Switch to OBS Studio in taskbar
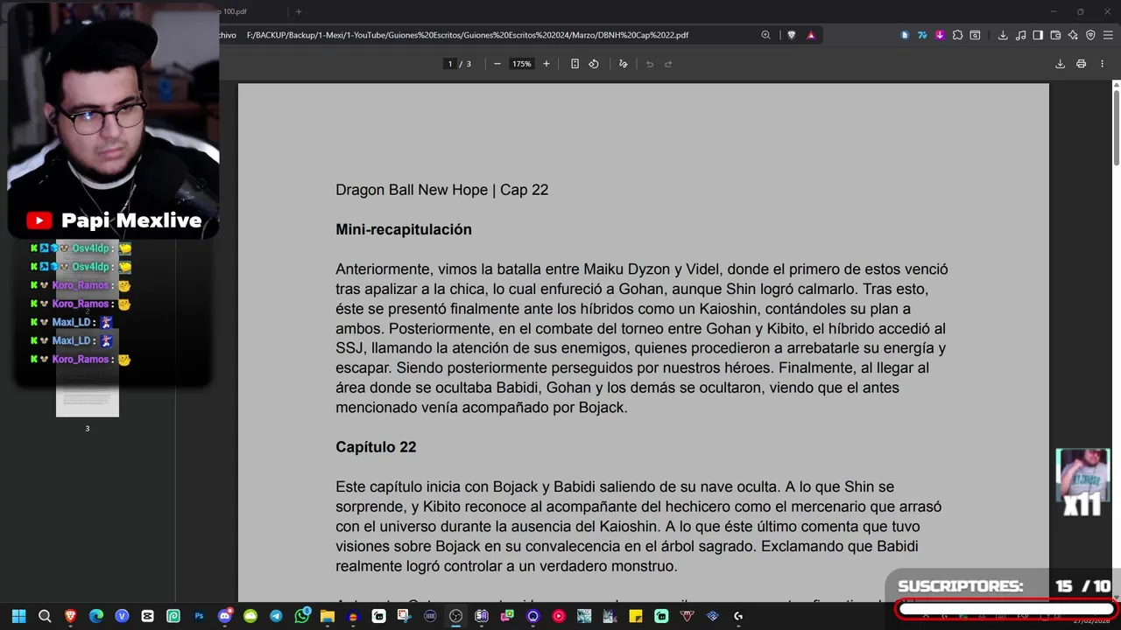 click(455, 616)
